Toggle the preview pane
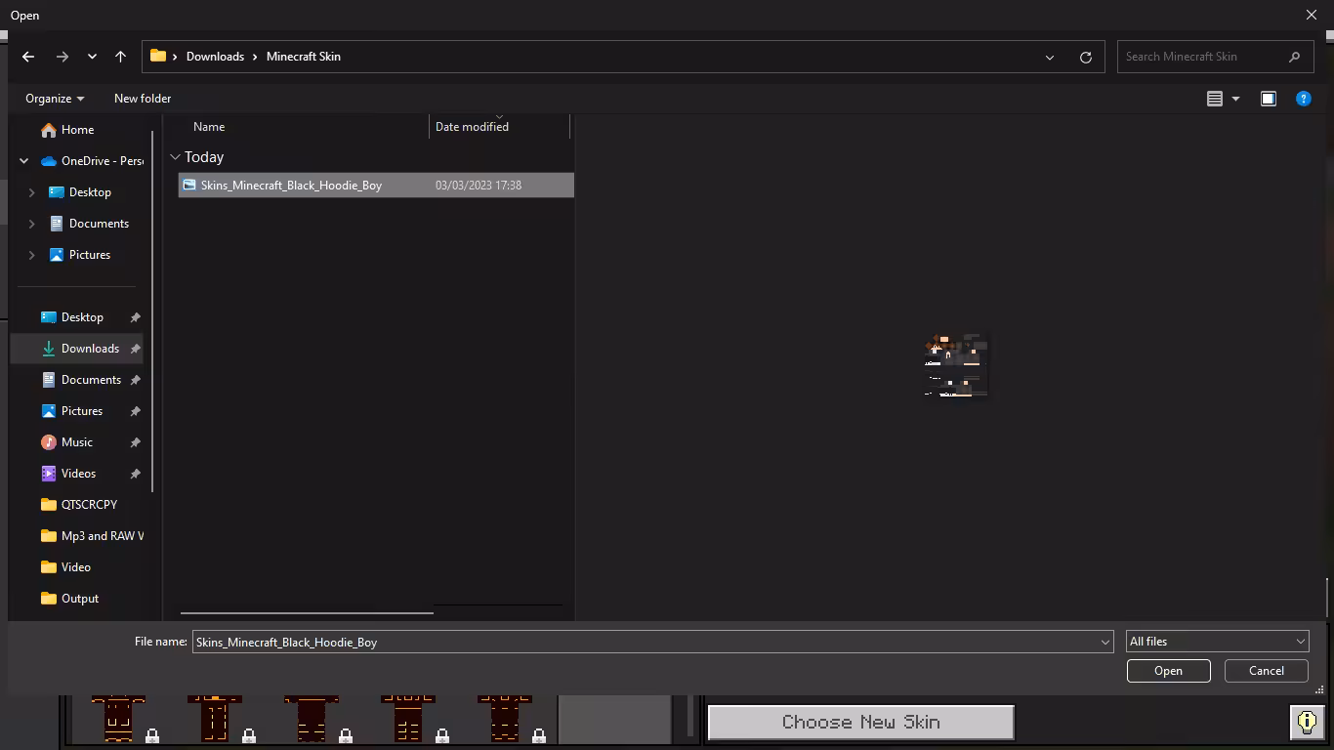This screenshot has height=750, width=1334. pos(1268,99)
